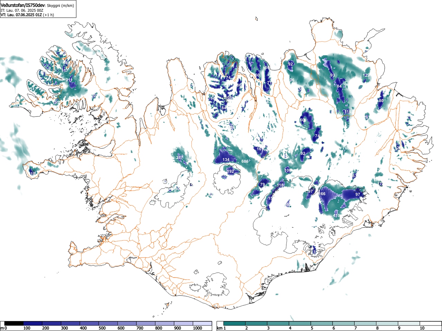Click the map value label '115'

(347, 112)
